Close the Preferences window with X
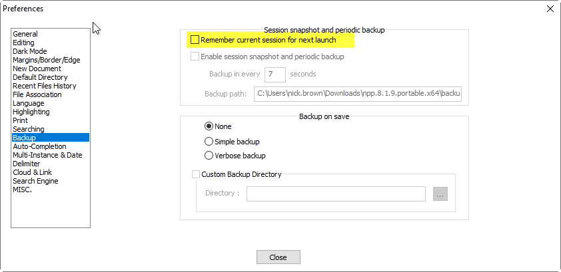Viewport: 561px width, 272px height. point(550,9)
